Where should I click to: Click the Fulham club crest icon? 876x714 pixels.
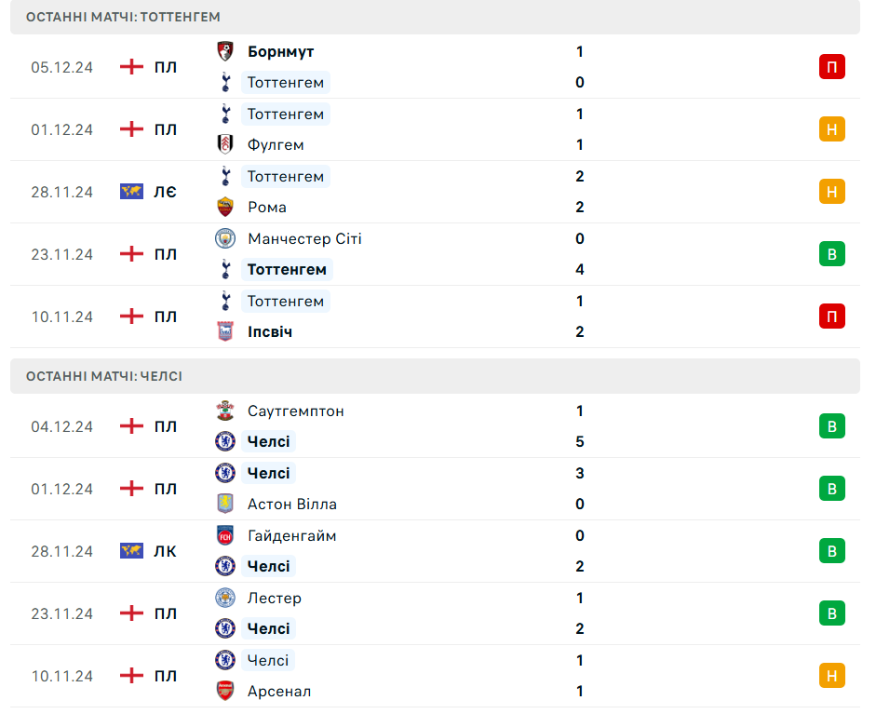pos(224,145)
